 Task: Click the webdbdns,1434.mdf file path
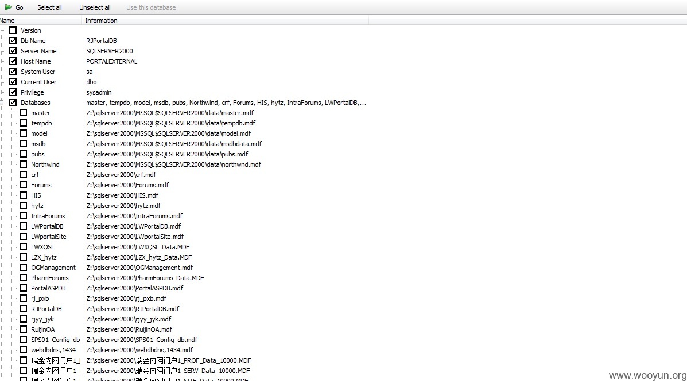coord(140,350)
